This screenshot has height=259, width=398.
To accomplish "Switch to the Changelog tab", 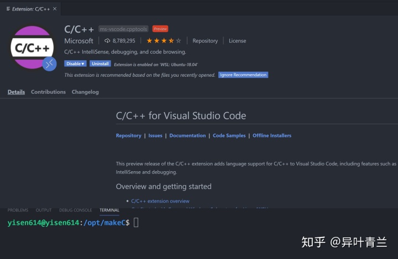I will click(x=85, y=92).
